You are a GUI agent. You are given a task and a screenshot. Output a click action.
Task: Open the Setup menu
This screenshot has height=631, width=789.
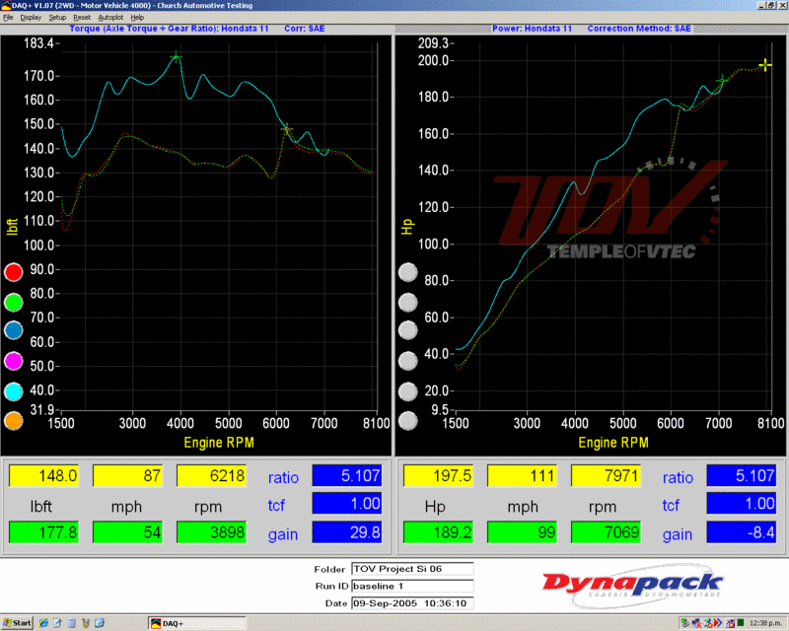click(x=57, y=17)
